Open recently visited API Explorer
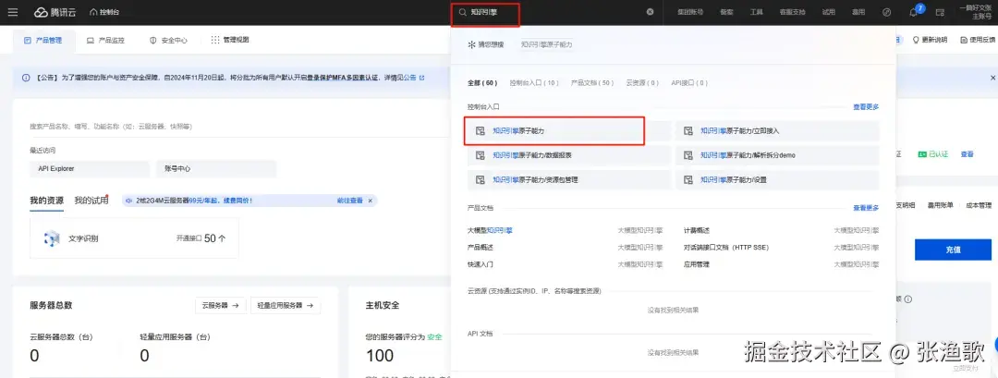 click(x=89, y=168)
